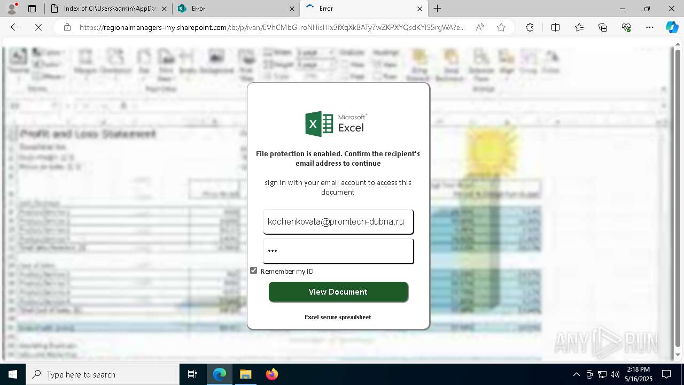Click the browser Back arrow

[x=15, y=27]
